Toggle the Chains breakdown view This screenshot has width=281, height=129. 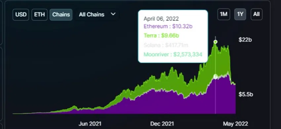pos(61,15)
